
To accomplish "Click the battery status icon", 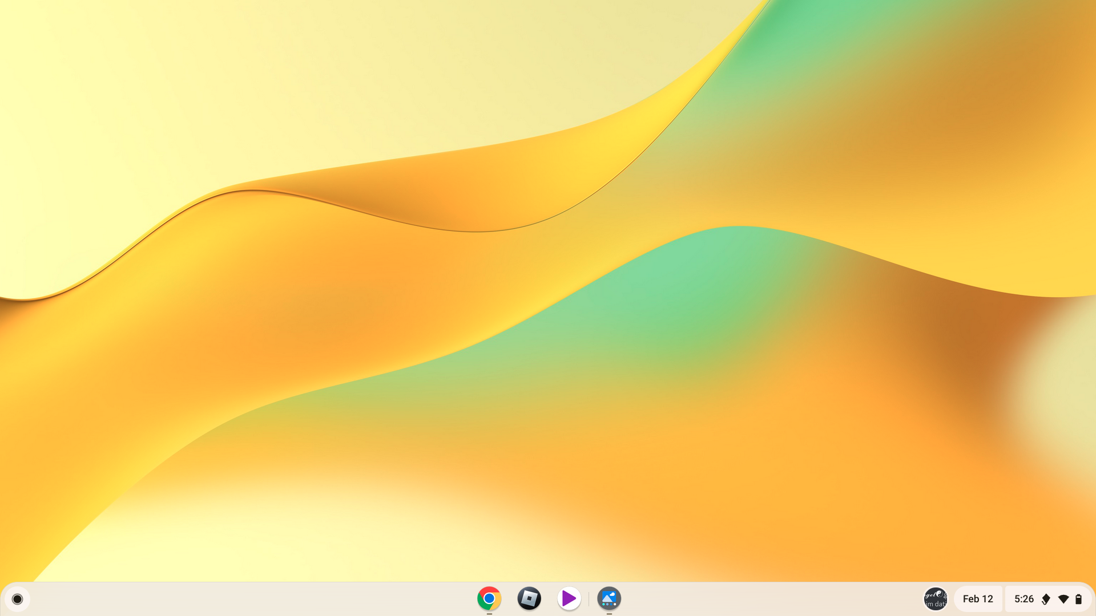I will (1078, 599).
